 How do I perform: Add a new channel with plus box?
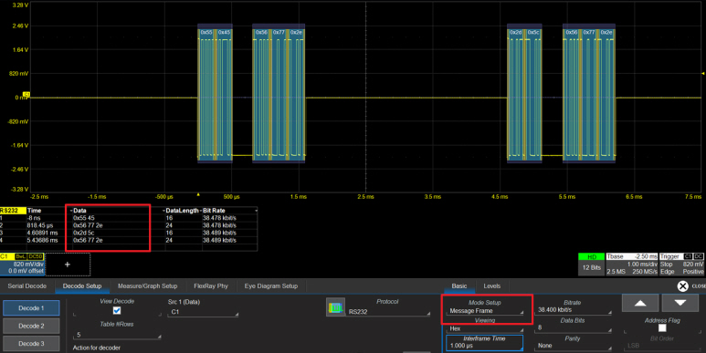coord(68,265)
